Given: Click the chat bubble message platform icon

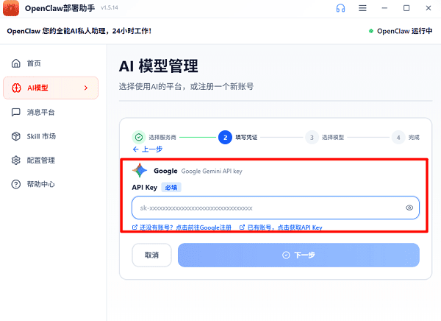Looking at the screenshot, I should click(15, 112).
